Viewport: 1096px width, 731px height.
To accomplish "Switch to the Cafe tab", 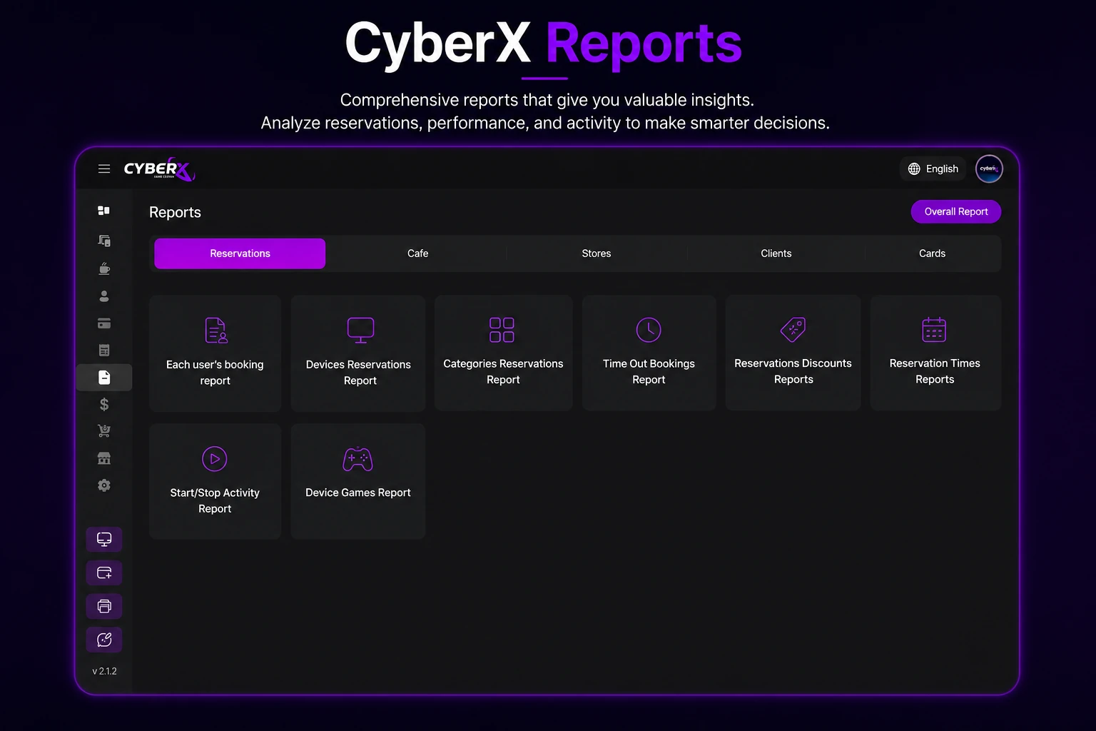I will click(x=417, y=253).
